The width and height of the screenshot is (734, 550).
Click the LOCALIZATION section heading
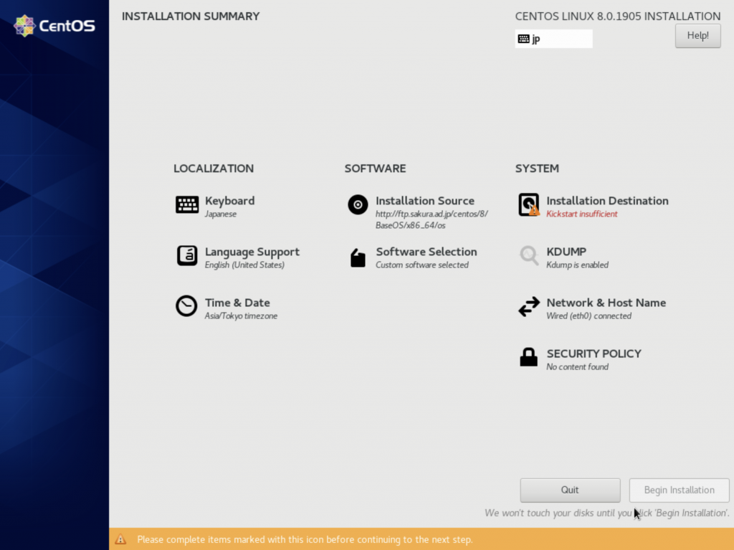[214, 169]
